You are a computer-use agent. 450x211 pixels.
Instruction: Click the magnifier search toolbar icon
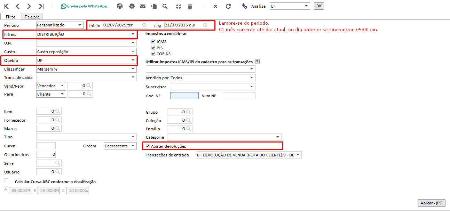point(165,6)
